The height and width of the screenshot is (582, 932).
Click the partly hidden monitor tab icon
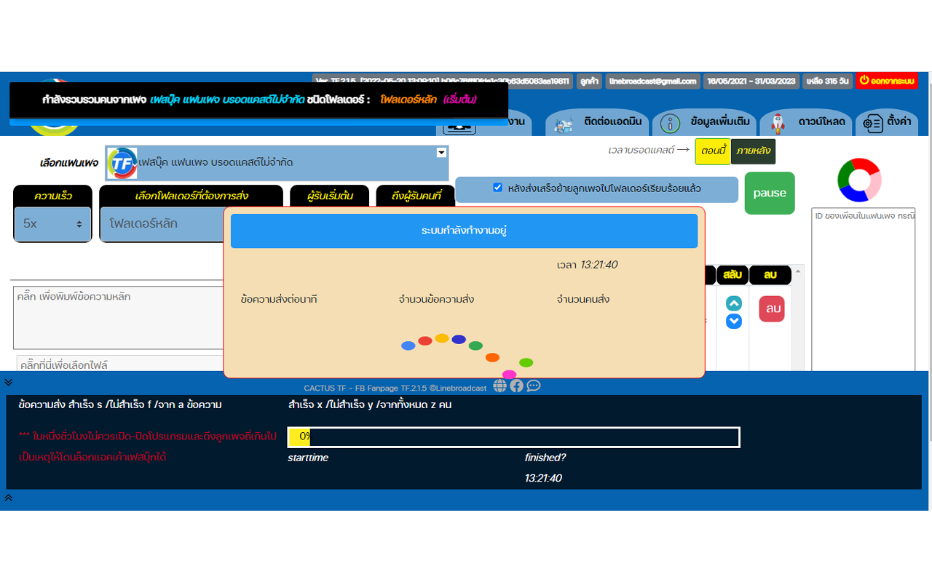pos(459,127)
